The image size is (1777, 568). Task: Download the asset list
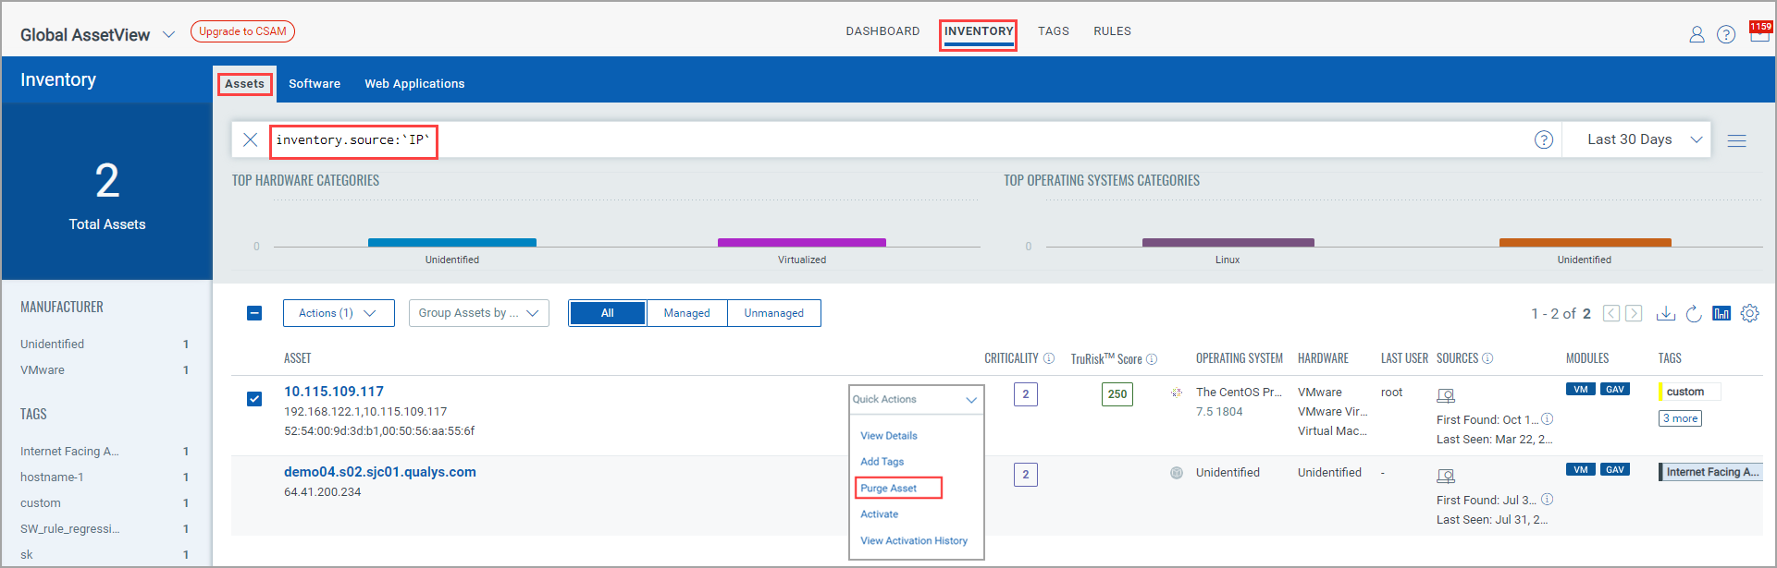[x=1666, y=313]
